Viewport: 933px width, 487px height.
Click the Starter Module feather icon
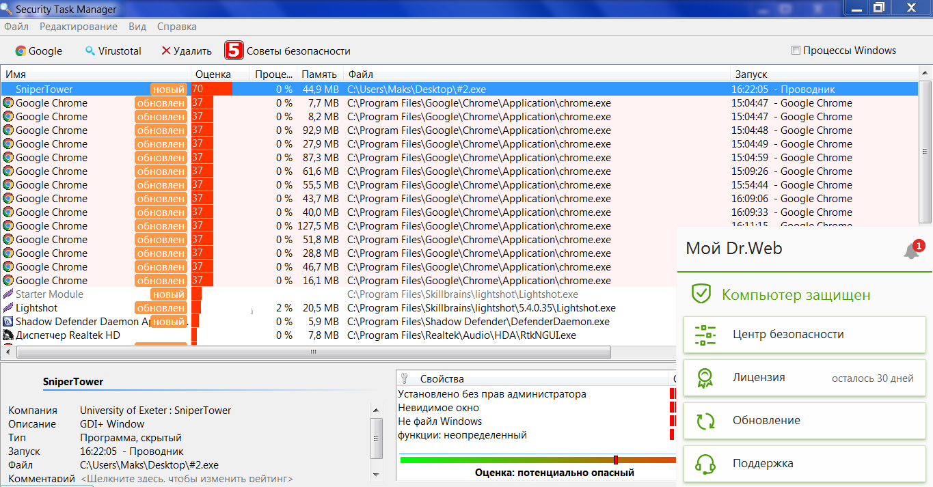[8, 294]
